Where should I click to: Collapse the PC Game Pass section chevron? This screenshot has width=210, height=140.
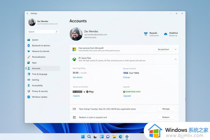click(x=176, y=59)
